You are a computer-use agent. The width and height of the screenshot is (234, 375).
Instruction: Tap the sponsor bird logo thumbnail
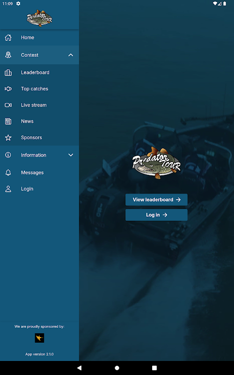(x=39, y=338)
